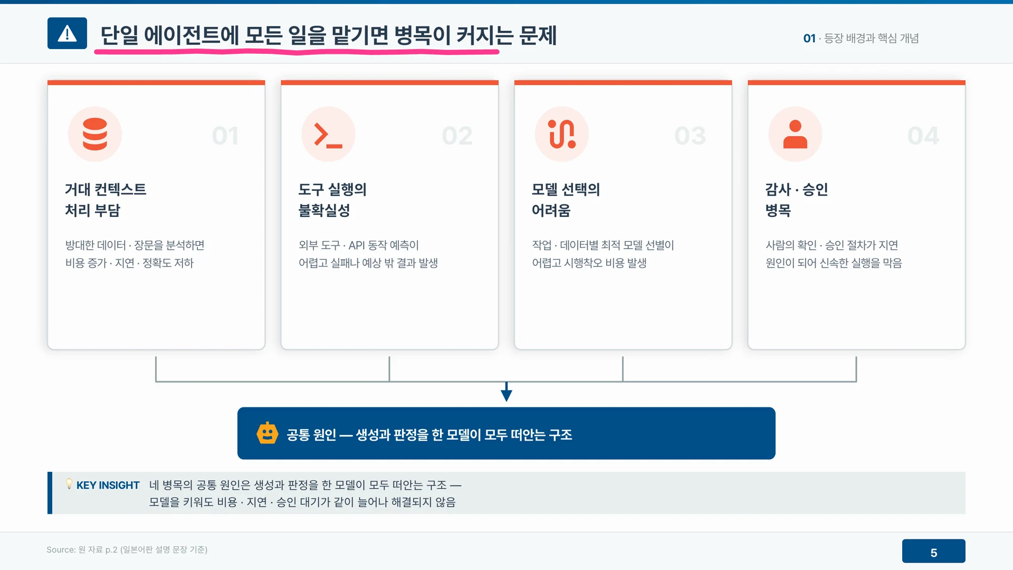Click the route path icon on card 03

coord(562,134)
